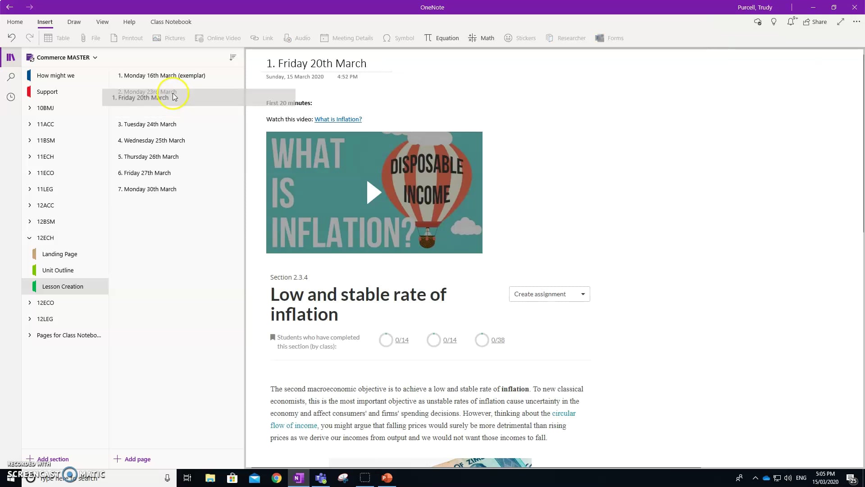Open page 4. Wednesday 25th March
Viewport: 865px width, 487px height.
click(151, 140)
